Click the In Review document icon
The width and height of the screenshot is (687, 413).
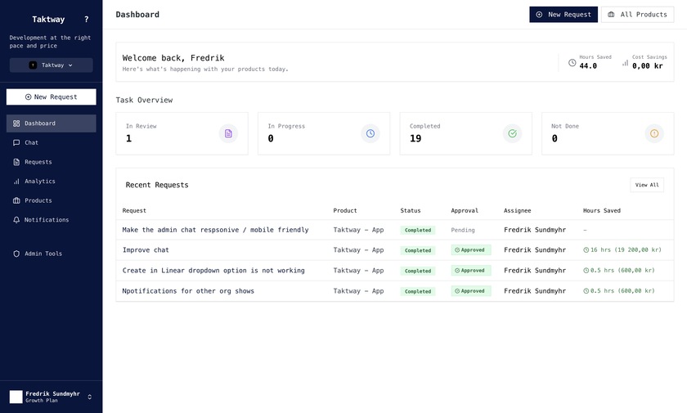(x=228, y=133)
